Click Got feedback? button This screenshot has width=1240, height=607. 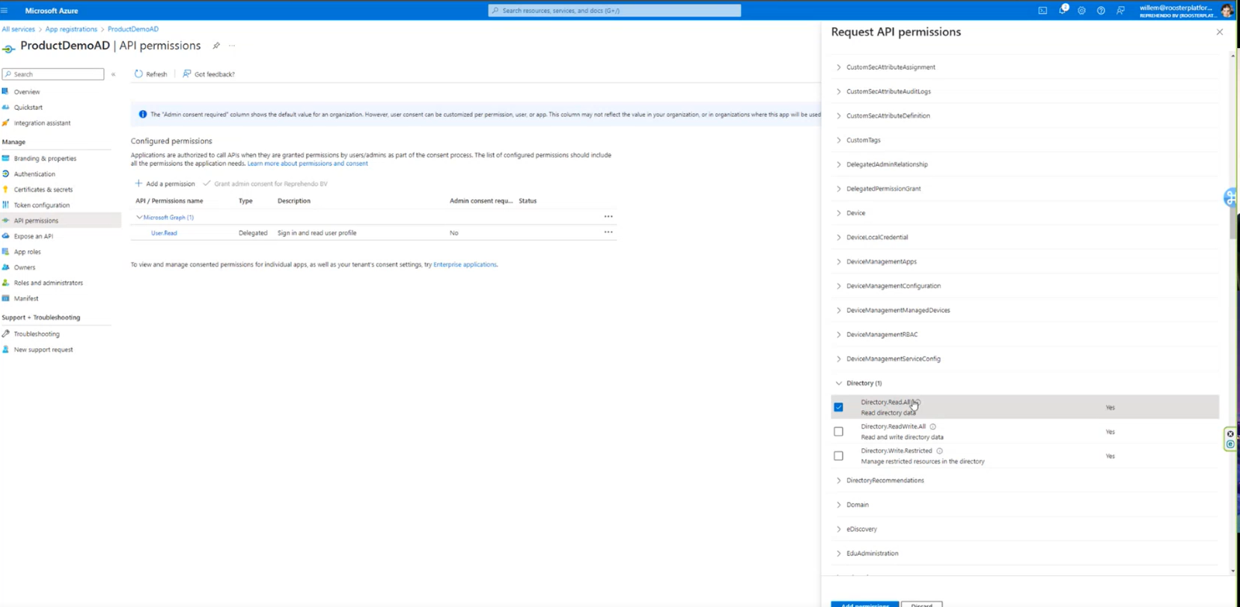209,74
